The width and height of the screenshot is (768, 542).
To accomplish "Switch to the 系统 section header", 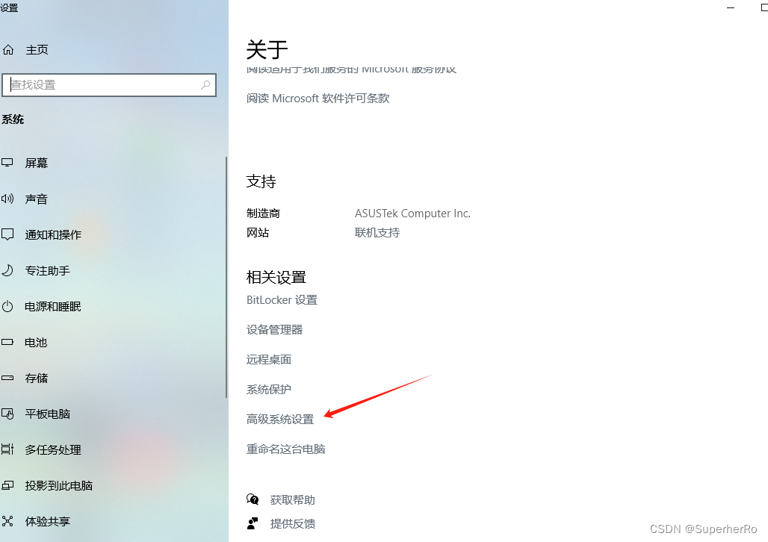I will tap(13, 119).
